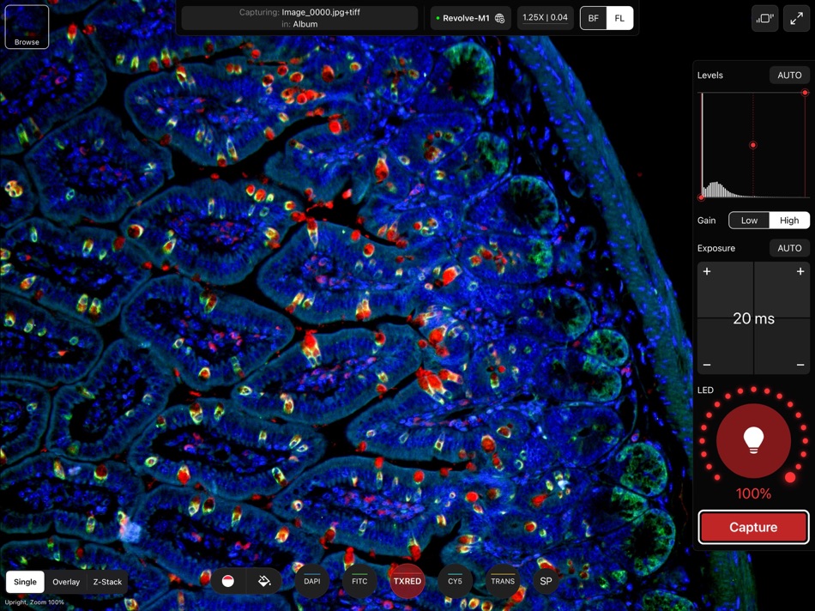Viewport: 815px width, 611px height.
Task: Increase exposure with the right plus control
Action: pyautogui.click(x=800, y=271)
